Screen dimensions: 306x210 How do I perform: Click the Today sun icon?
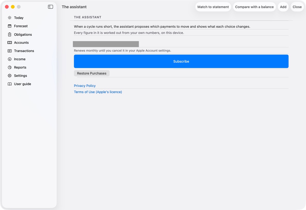click(10, 18)
